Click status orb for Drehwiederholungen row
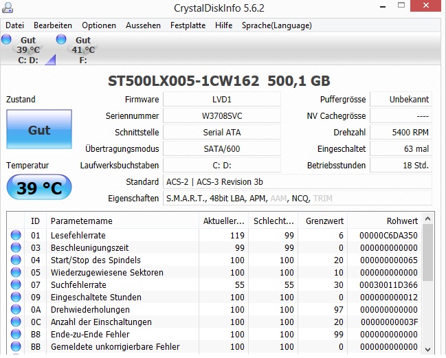Image resolution: width=446 pixels, height=358 pixels. point(16,309)
